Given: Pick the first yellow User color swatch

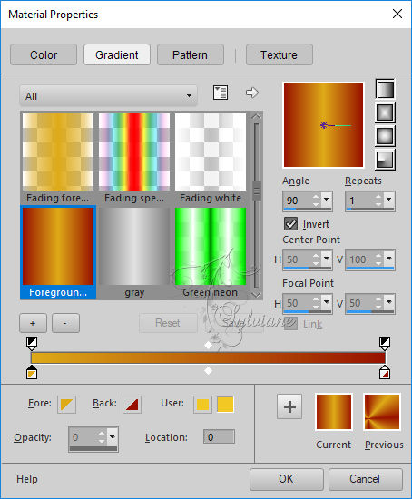Looking at the screenshot, I should click(202, 405).
